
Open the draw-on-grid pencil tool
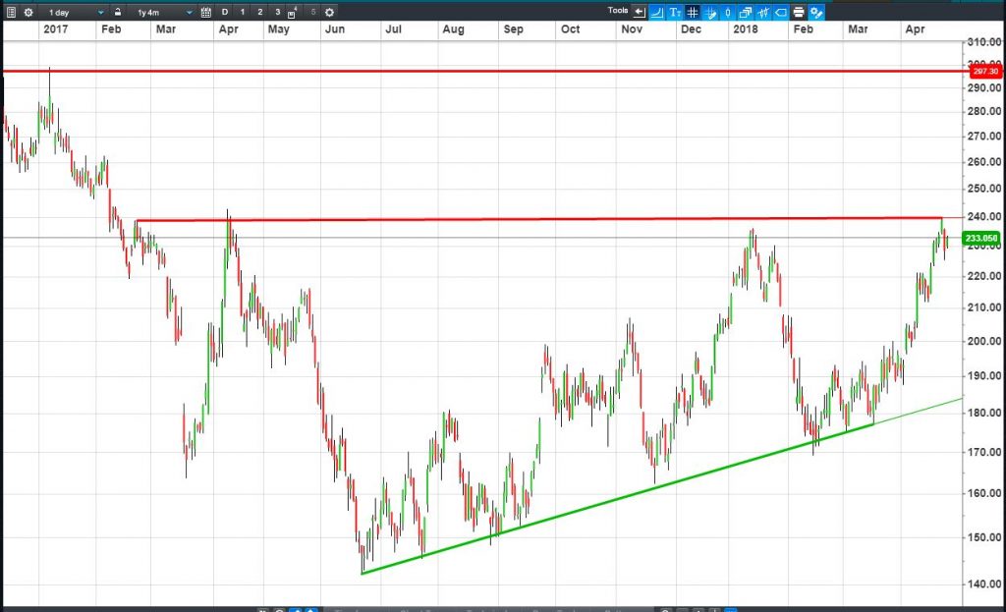pyautogui.click(x=710, y=12)
